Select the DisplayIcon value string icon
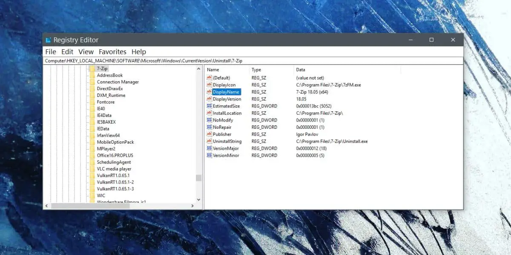 point(209,85)
